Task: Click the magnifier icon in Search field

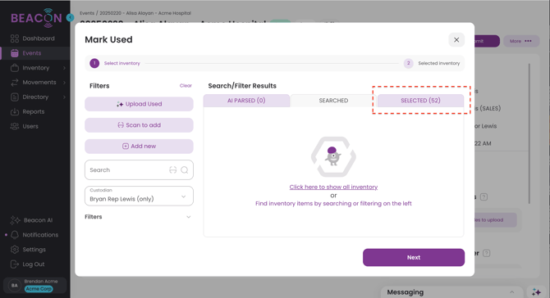Action: point(185,170)
